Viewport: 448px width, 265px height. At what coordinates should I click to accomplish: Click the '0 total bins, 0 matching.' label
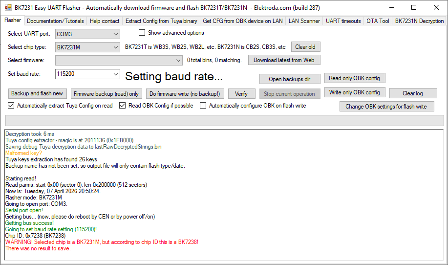coord(214,60)
